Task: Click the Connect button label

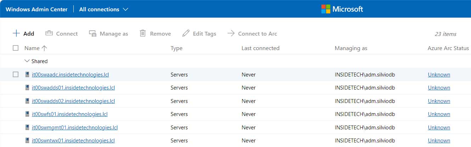Action: pyautogui.click(x=67, y=33)
